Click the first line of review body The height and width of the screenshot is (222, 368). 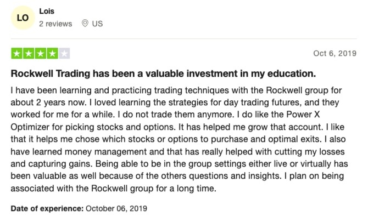pyautogui.click(x=176, y=90)
